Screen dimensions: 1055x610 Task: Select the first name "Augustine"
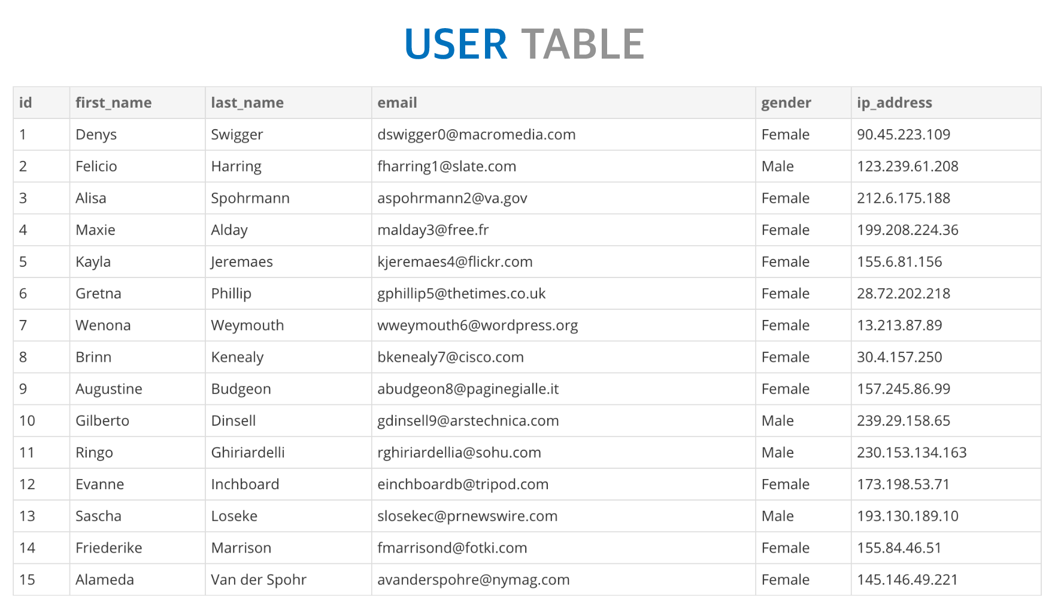click(109, 389)
